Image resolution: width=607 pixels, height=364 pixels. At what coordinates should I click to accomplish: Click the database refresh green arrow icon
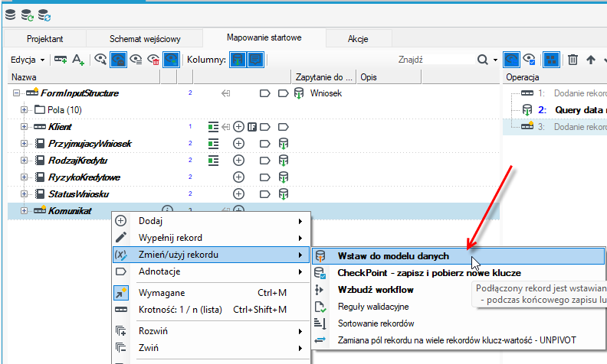click(28, 15)
